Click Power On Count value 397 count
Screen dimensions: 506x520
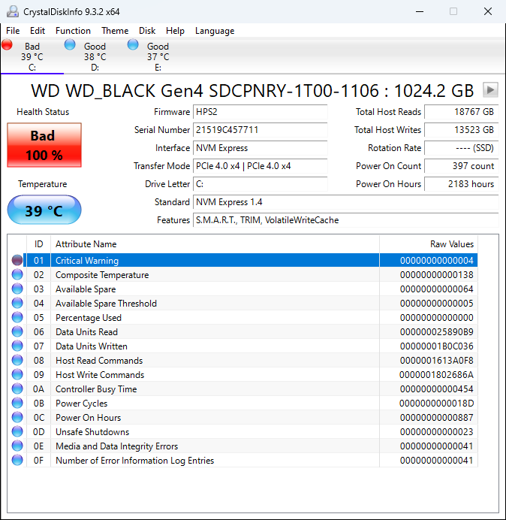click(x=461, y=166)
